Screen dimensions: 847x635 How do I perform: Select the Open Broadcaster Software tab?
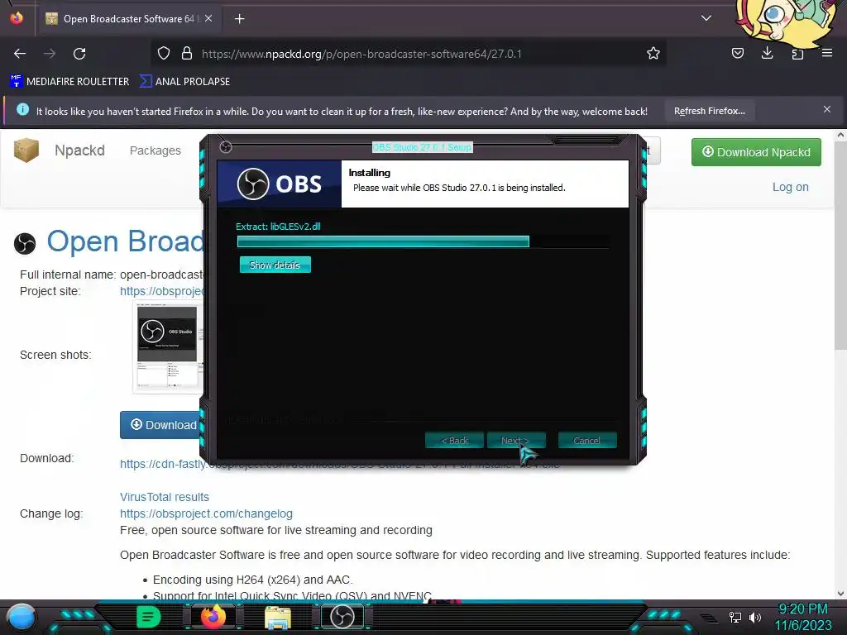(128, 19)
